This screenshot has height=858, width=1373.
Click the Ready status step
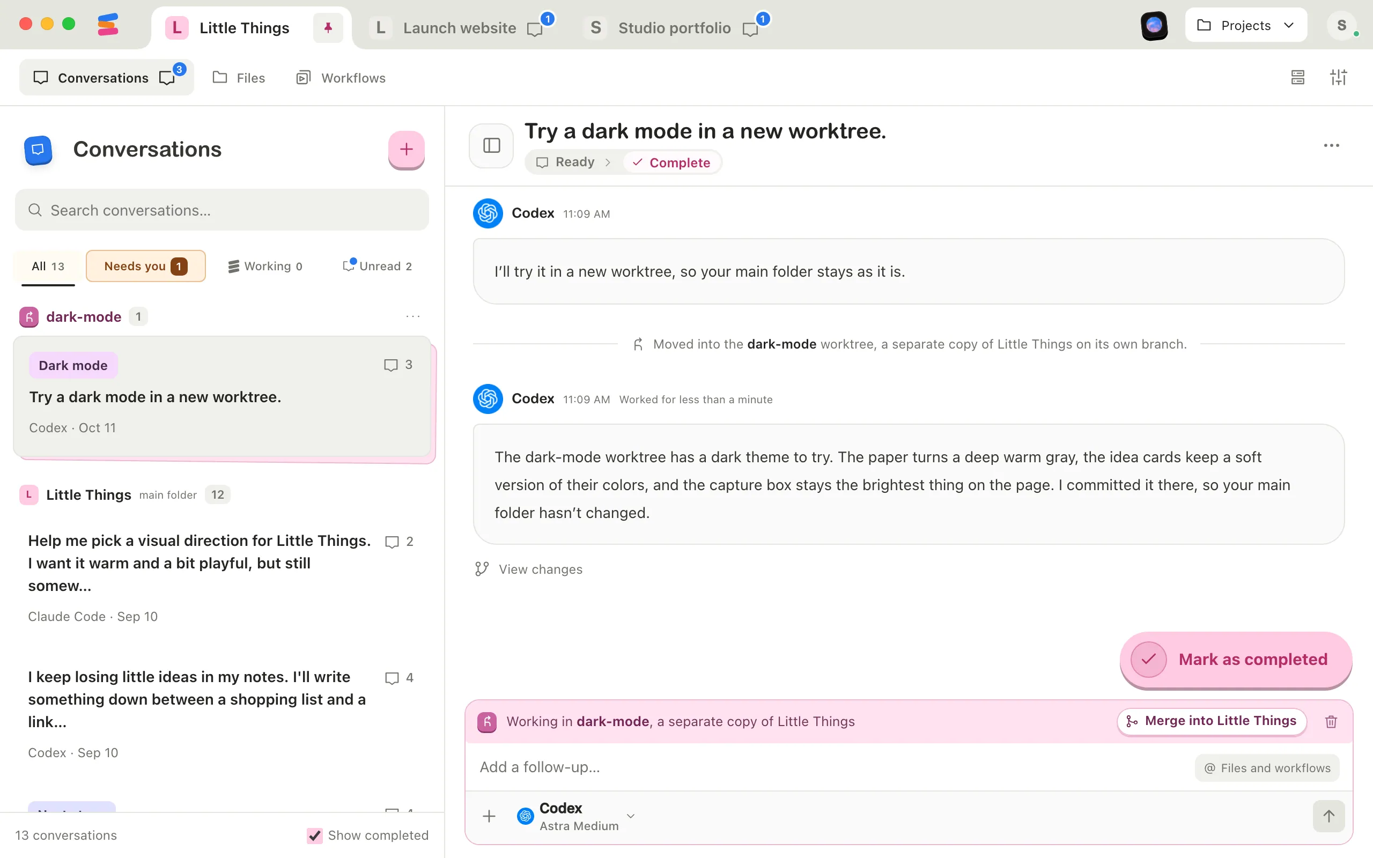(566, 162)
